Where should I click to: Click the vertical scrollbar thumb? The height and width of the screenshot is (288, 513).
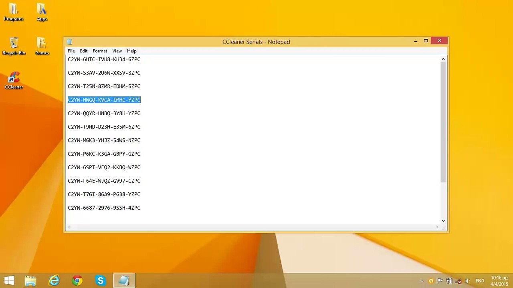(x=443, y=122)
